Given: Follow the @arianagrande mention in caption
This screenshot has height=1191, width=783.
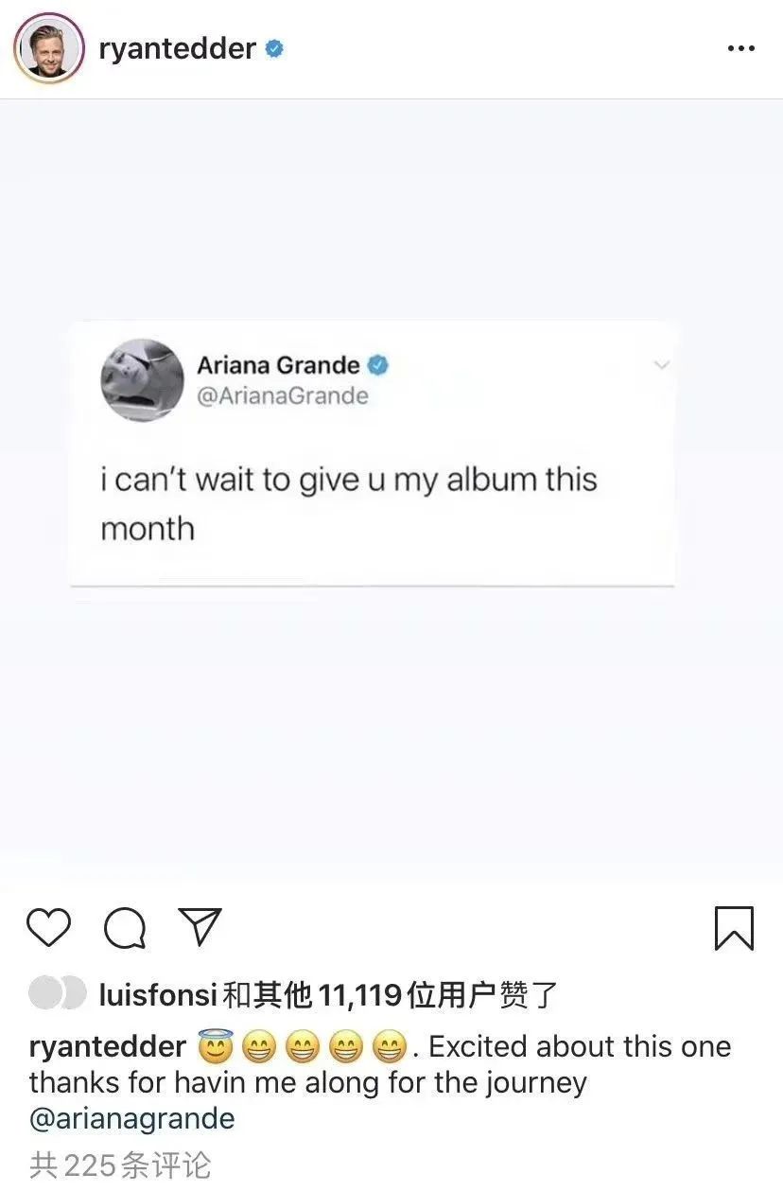Looking at the screenshot, I should [x=132, y=1118].
